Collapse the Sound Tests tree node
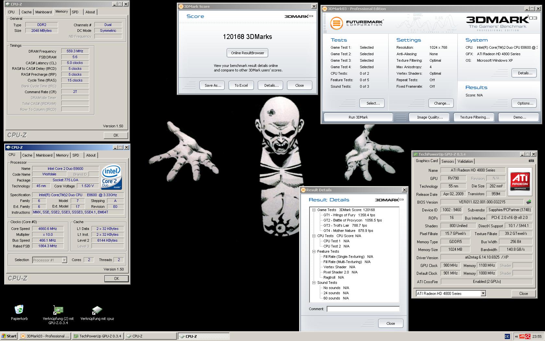545x341 pixels. pyautogui.click(x=314, y=283)
